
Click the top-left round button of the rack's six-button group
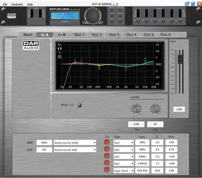click(112, 10)
